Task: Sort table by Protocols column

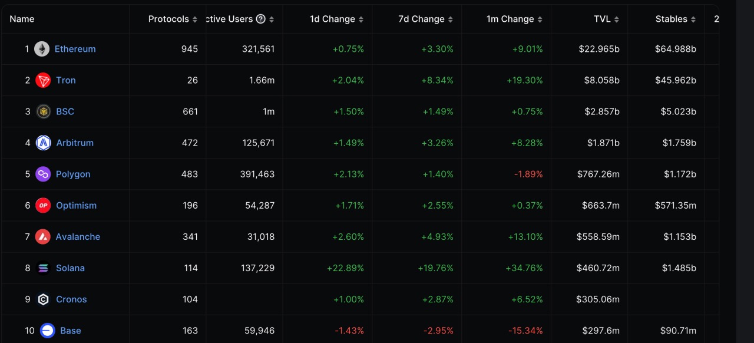Action: [x=173, y=19]
